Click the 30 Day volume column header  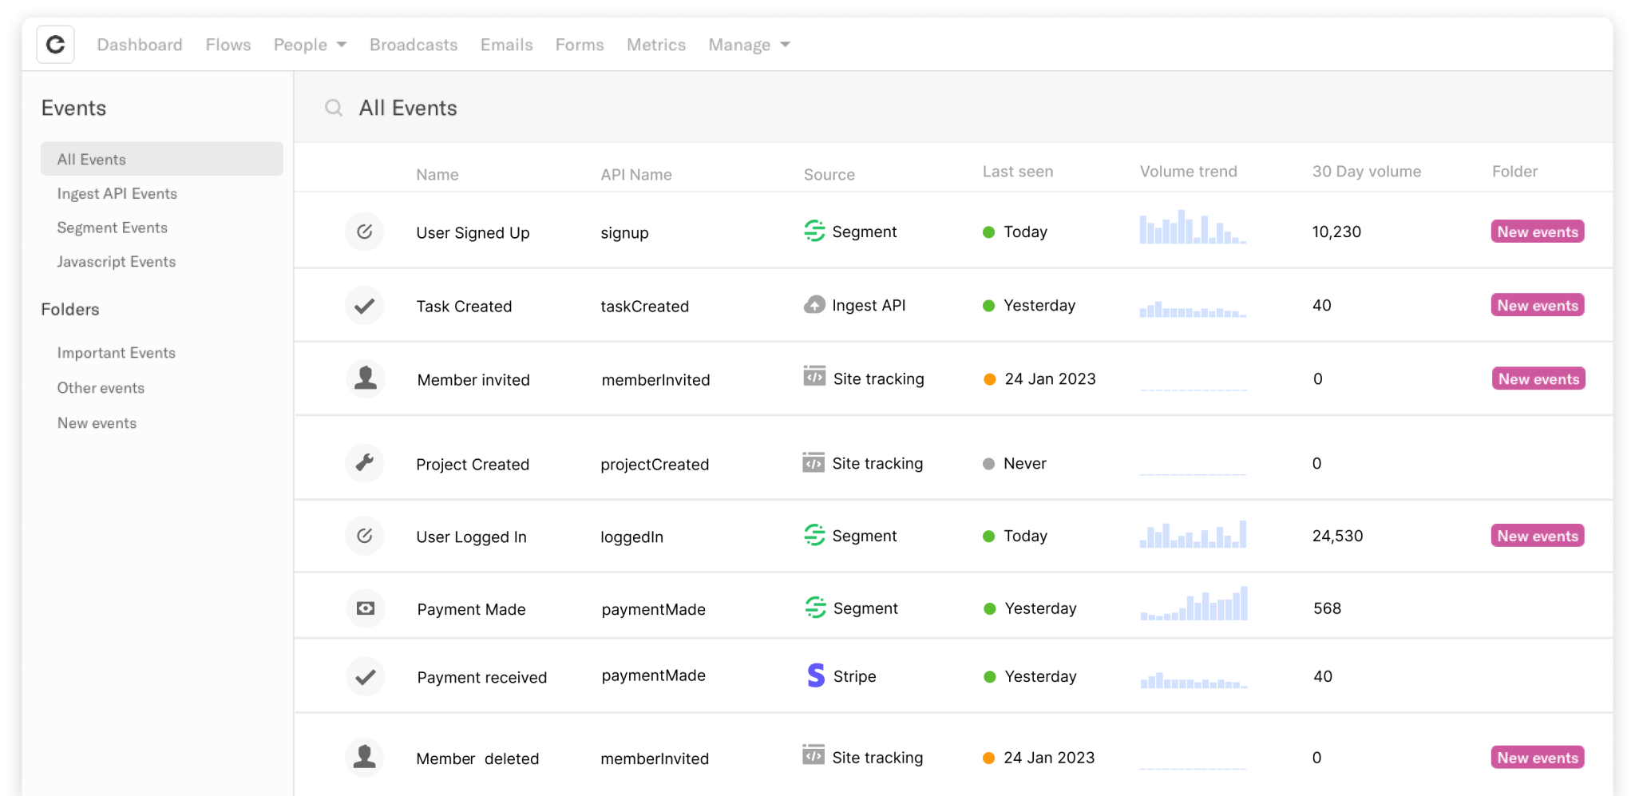point(1366,172)
